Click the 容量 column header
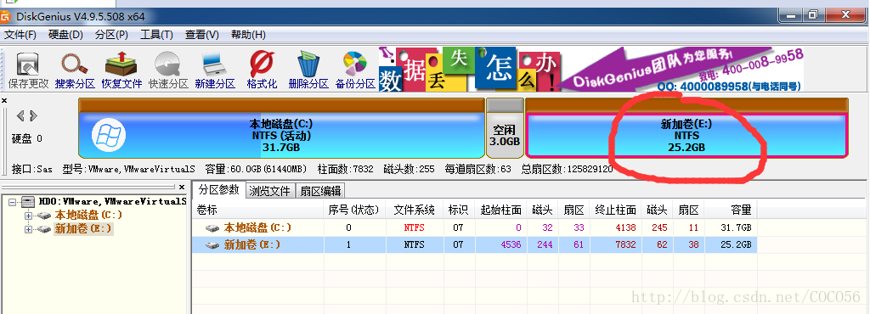This screenshot has height=314, width=870. [x=730, y=210]
